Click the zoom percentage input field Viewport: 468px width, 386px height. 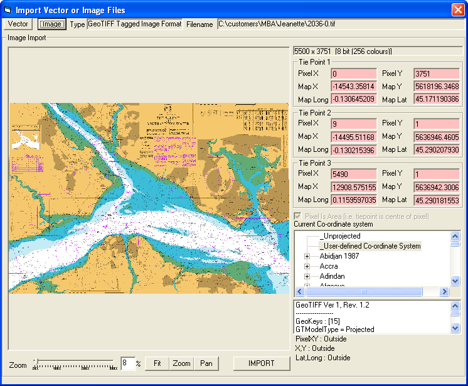click(x=127, y=363)
